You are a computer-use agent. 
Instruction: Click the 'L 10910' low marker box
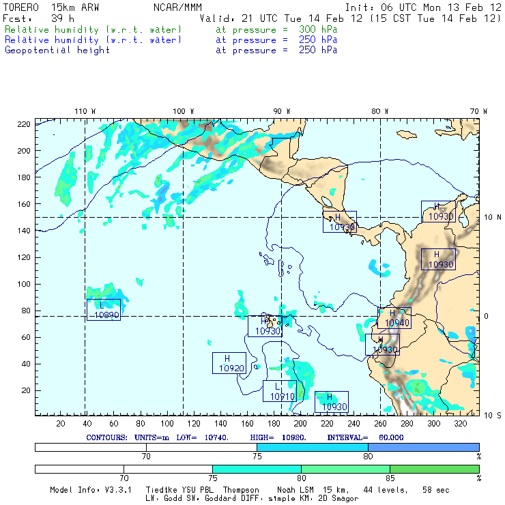coord(280,391)
